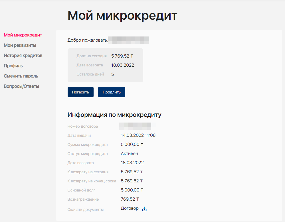Click the Осталось дней value 5

pyautogui.click(x=112, y=74)
